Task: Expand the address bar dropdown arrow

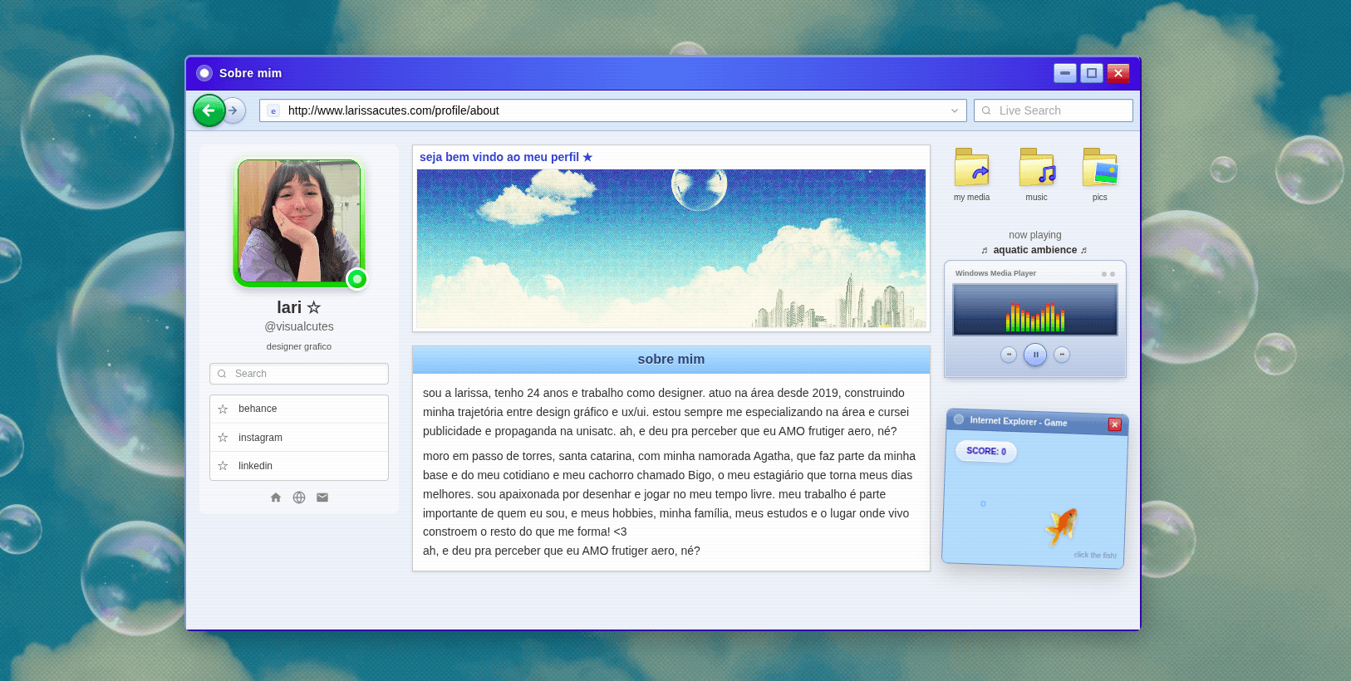Action: pos(954,110)
